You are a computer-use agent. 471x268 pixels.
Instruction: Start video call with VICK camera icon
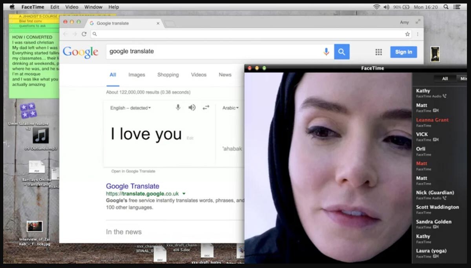click(436, 140)
